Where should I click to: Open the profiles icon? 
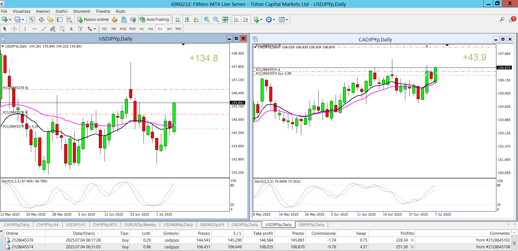tap(17, 19)
